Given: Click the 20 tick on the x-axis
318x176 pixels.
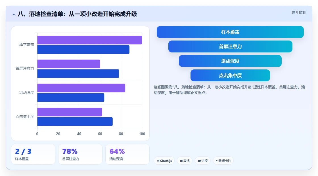Looking at the screenshot, I should (x=58, y=134).
